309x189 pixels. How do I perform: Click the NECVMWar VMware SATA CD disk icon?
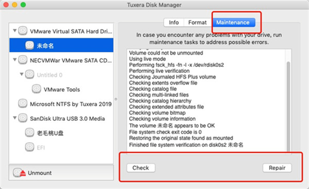[23, 60]
